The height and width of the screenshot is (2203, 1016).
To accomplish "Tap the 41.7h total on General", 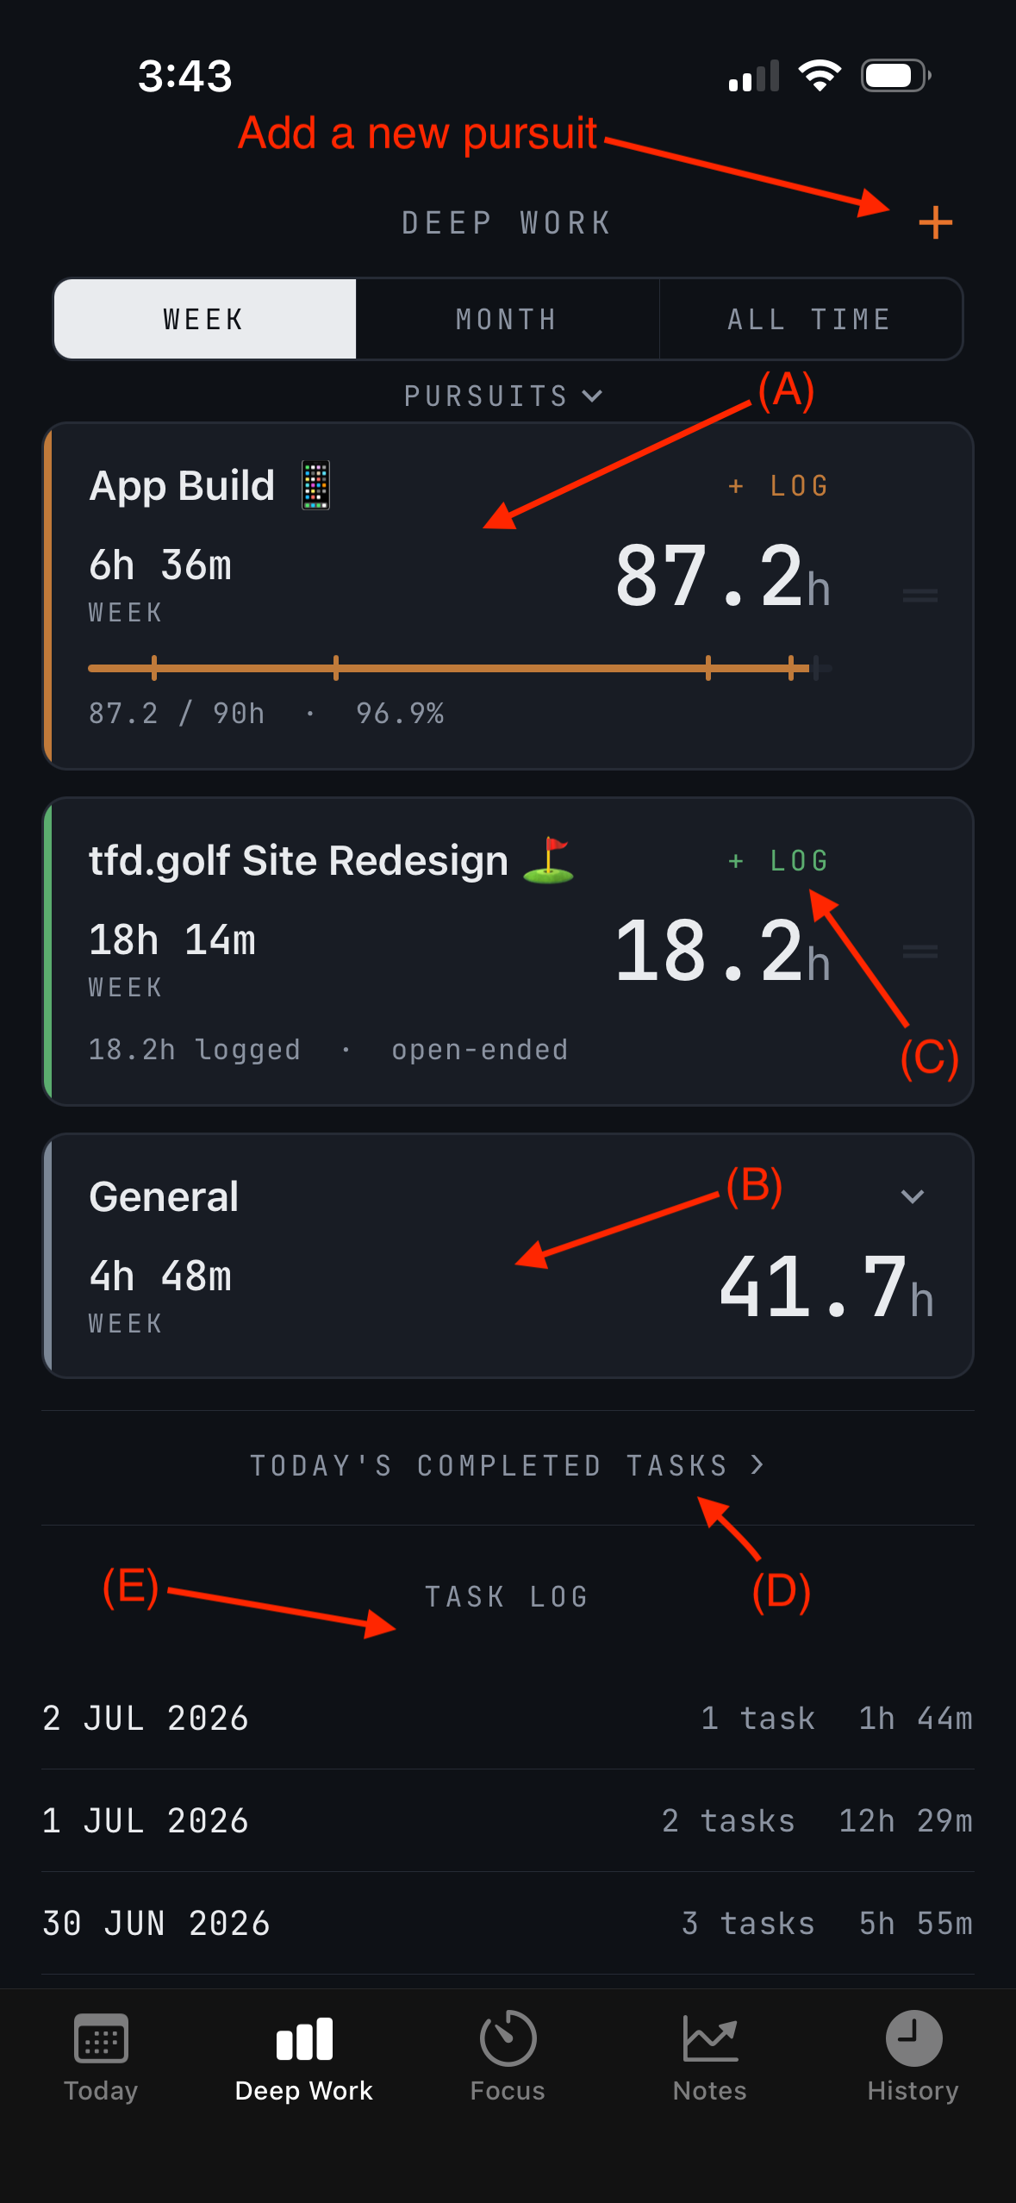I will point(826,1287).
